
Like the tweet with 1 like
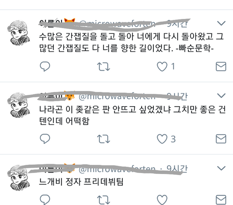pyautogui.click(x=162, y=66)
